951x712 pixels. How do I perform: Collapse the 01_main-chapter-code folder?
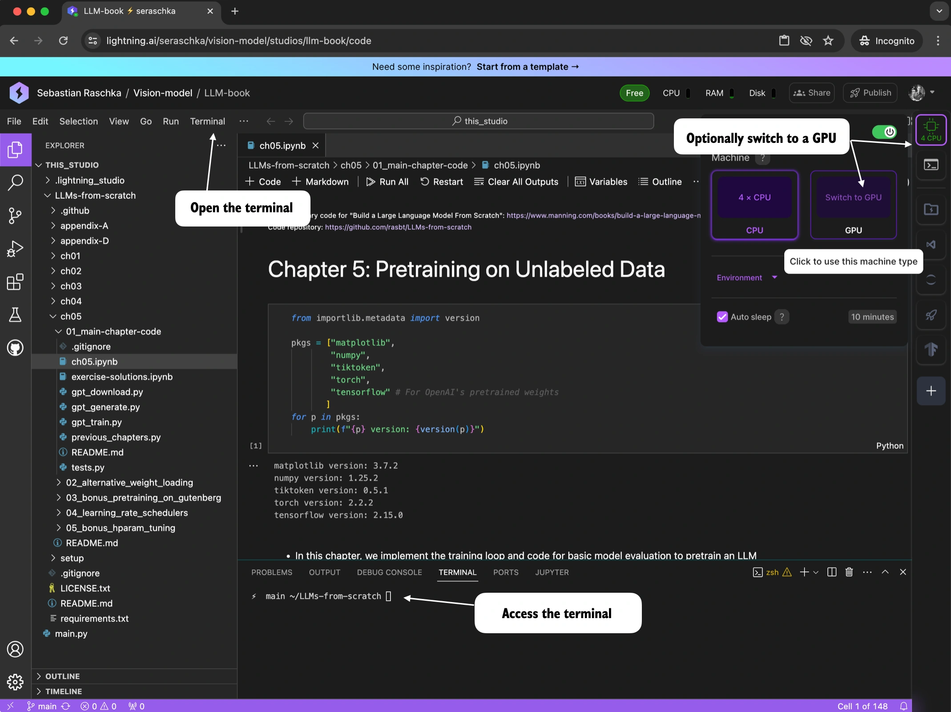pyautogui.click(x=113, y=332)
